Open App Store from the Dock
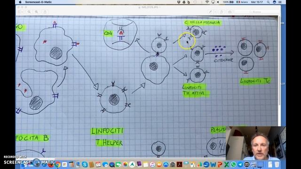Screen dimensions: 301x169 point(166,164)
